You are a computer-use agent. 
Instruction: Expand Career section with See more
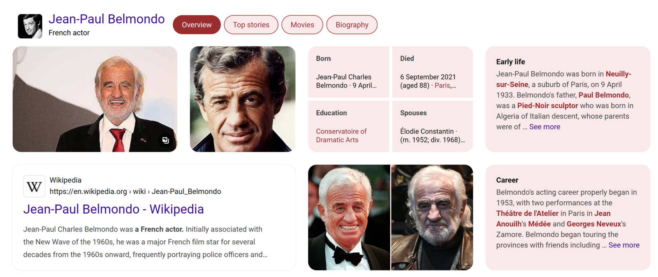coord(623,245)
